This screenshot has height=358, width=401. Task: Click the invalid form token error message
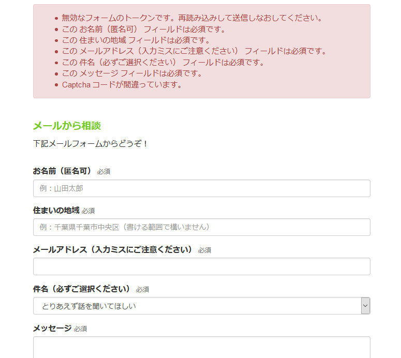(192, 18)
